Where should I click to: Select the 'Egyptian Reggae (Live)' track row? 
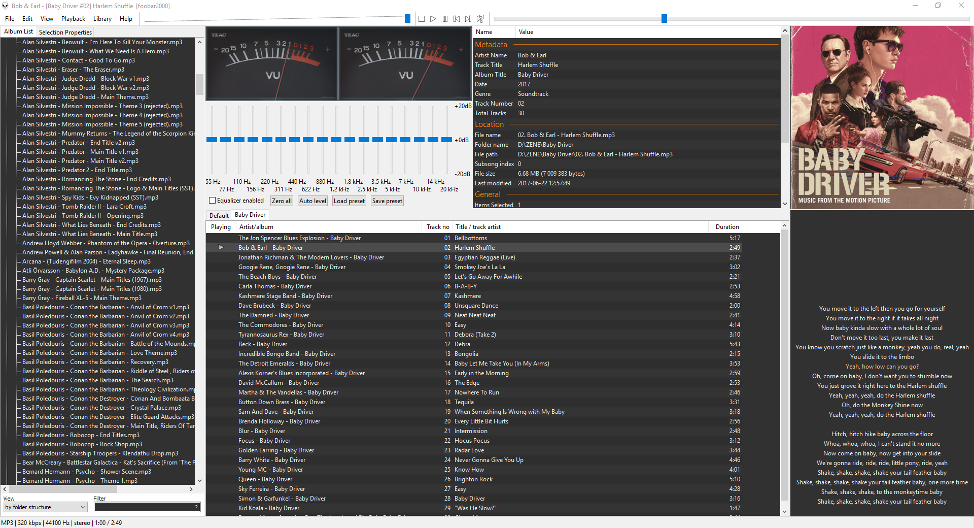(474, 257)
